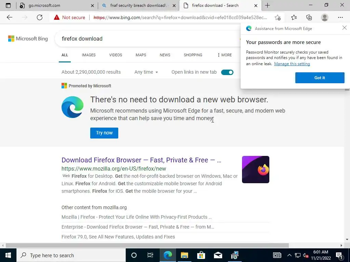Screen dimensions: 350x262
Task: Switch to the IMAGES search tab
Action: tap(89, 55)
